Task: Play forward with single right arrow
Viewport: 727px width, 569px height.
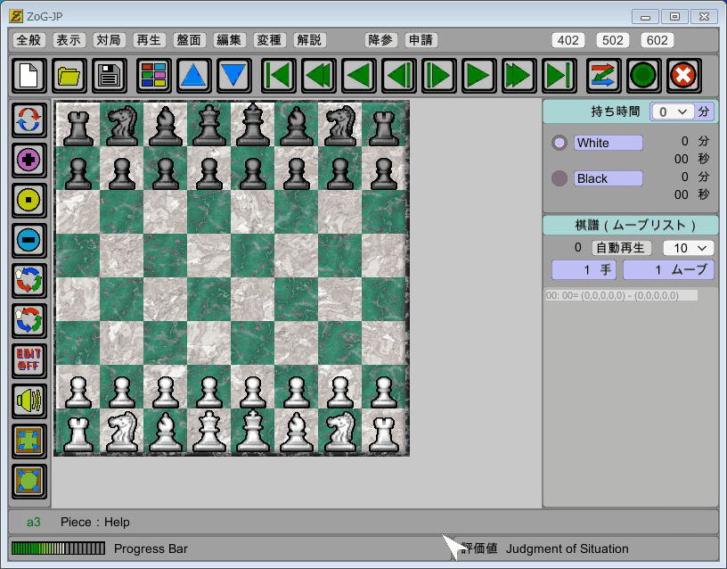Action: [478, 75]
